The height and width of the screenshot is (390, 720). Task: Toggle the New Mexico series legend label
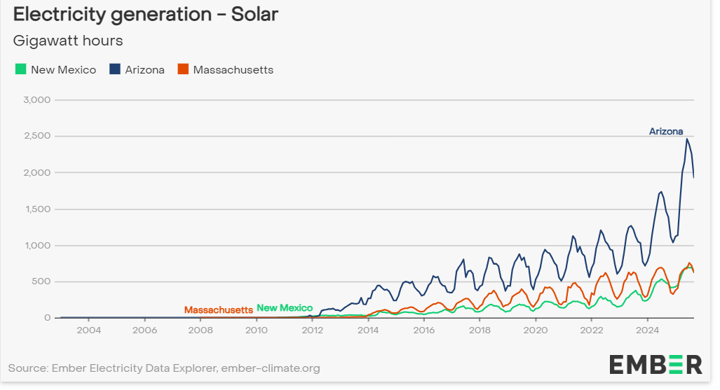63,70
